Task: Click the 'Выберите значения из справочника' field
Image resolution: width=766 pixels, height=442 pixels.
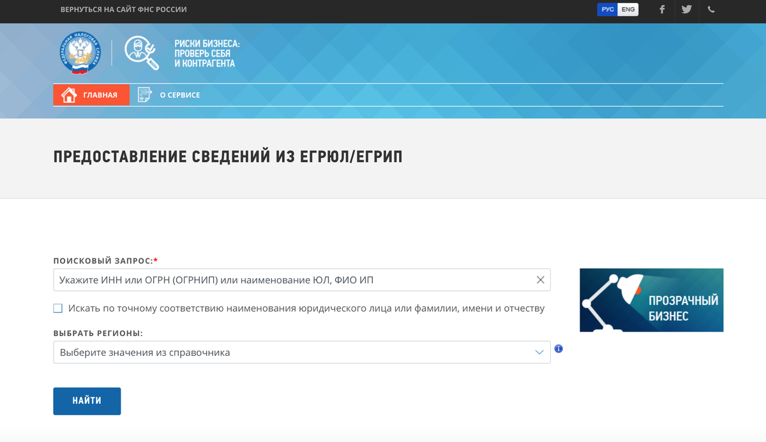Action: 302,352
